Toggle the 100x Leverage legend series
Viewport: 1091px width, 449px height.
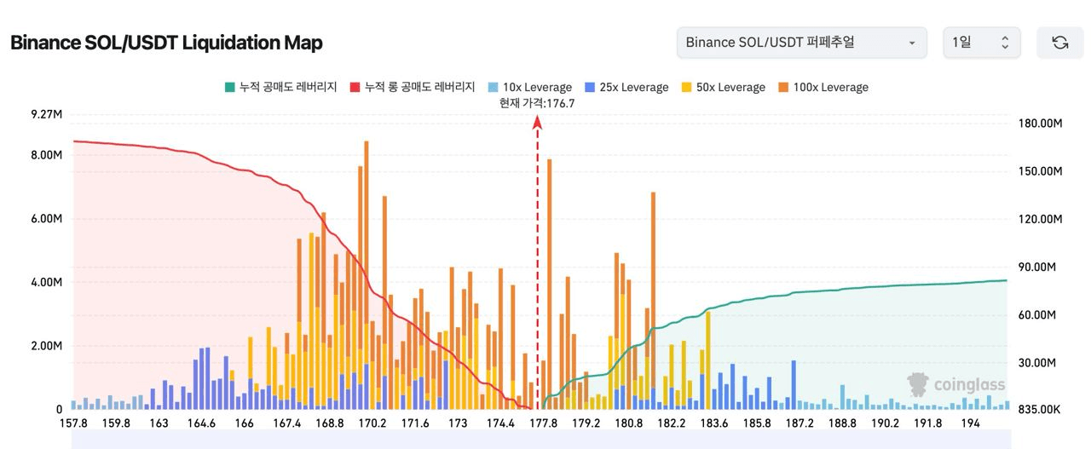(x=823, y=87)
